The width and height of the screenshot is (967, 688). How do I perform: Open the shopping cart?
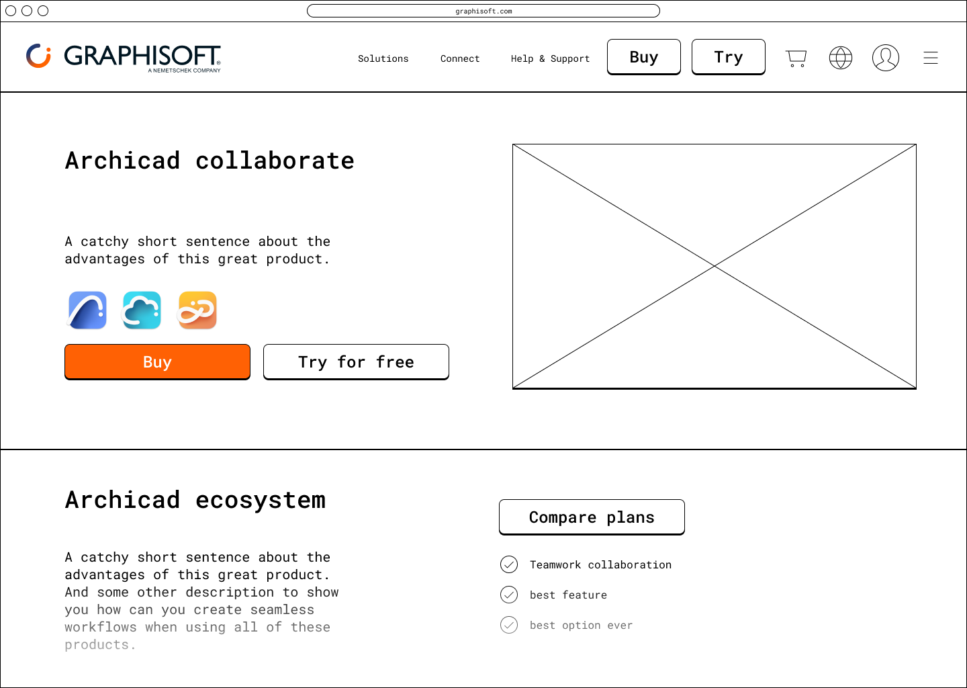796,58
